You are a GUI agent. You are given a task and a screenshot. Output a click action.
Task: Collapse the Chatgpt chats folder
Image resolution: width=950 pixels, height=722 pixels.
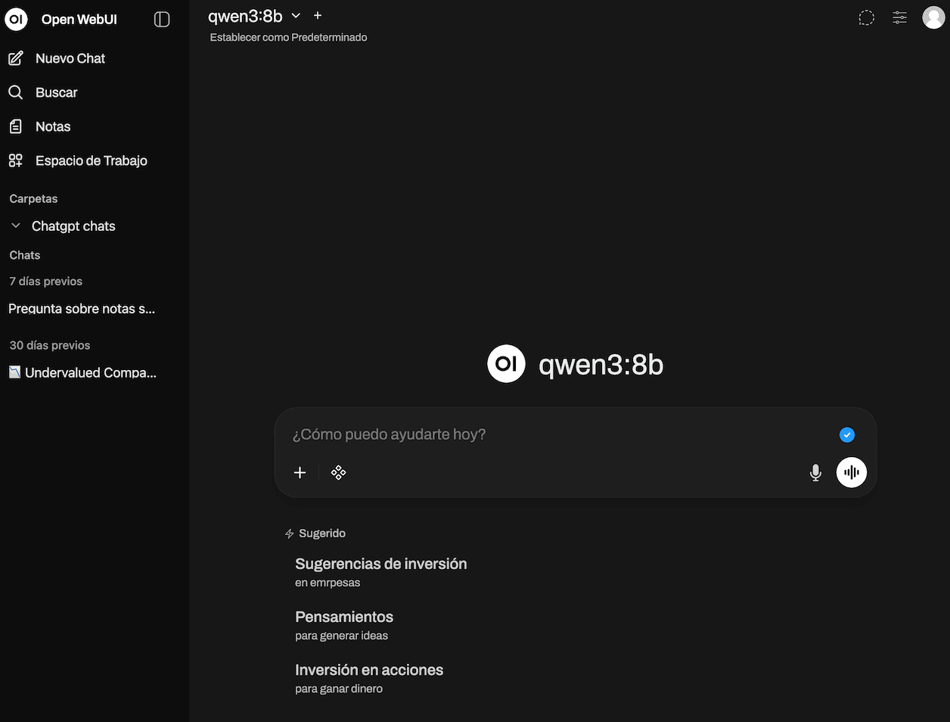tap(16, 226)
